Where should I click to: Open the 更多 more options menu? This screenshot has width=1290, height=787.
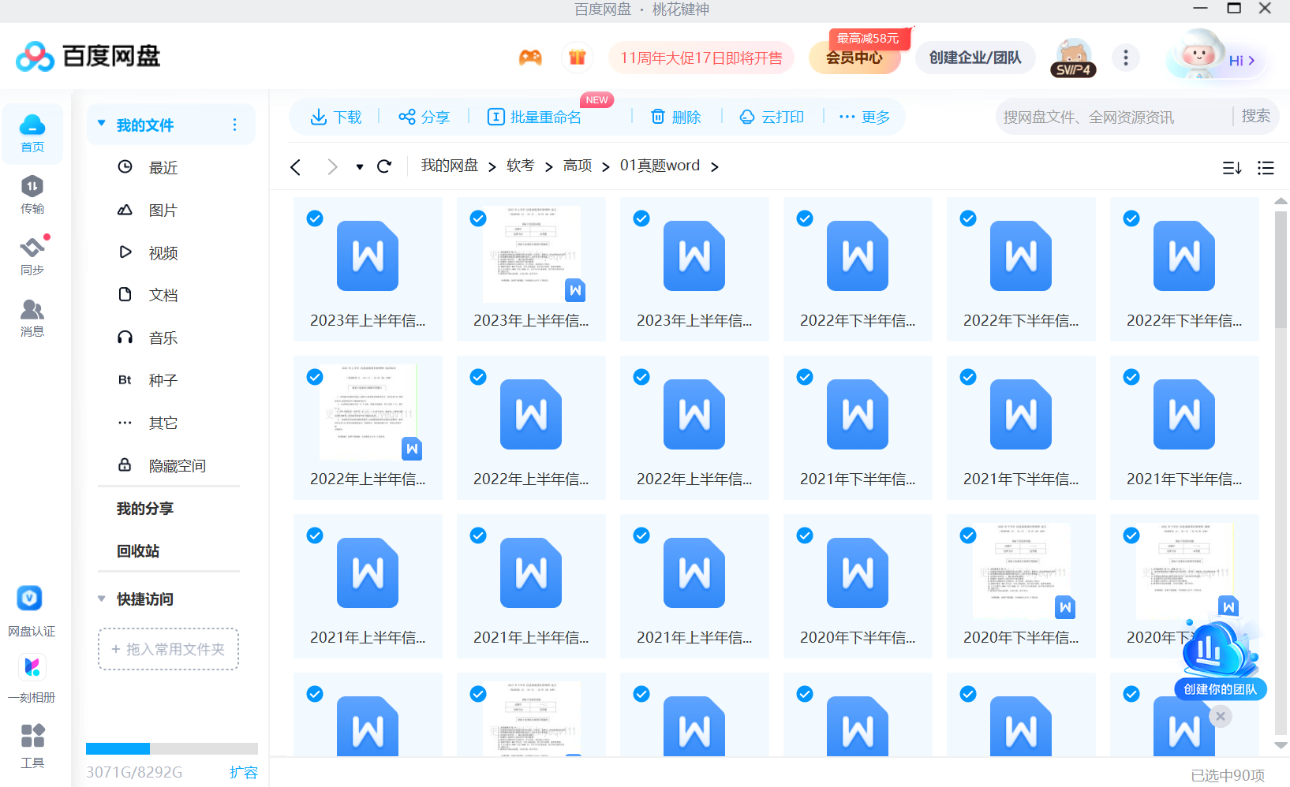tap(865, 117)
